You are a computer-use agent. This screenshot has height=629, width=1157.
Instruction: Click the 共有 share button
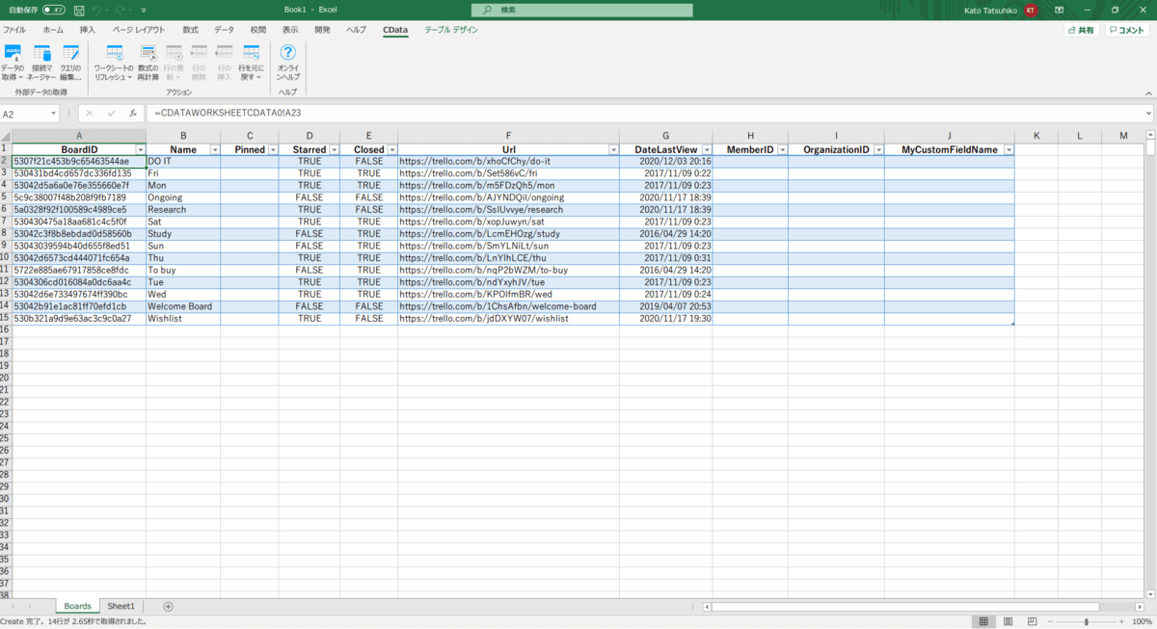tap(1081, 30)
